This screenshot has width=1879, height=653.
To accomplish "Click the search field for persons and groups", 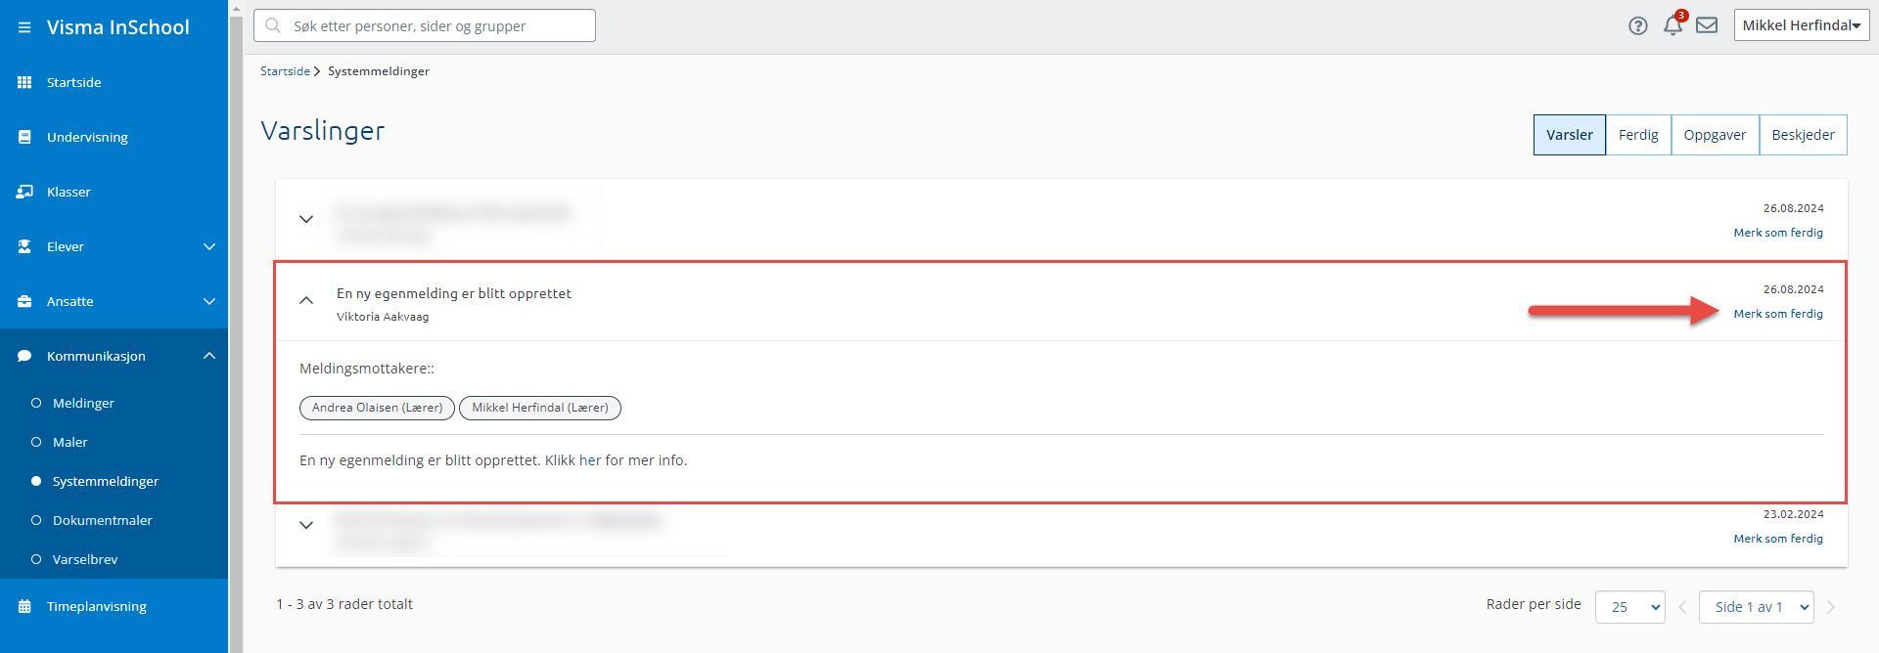I will coord(425,26).
